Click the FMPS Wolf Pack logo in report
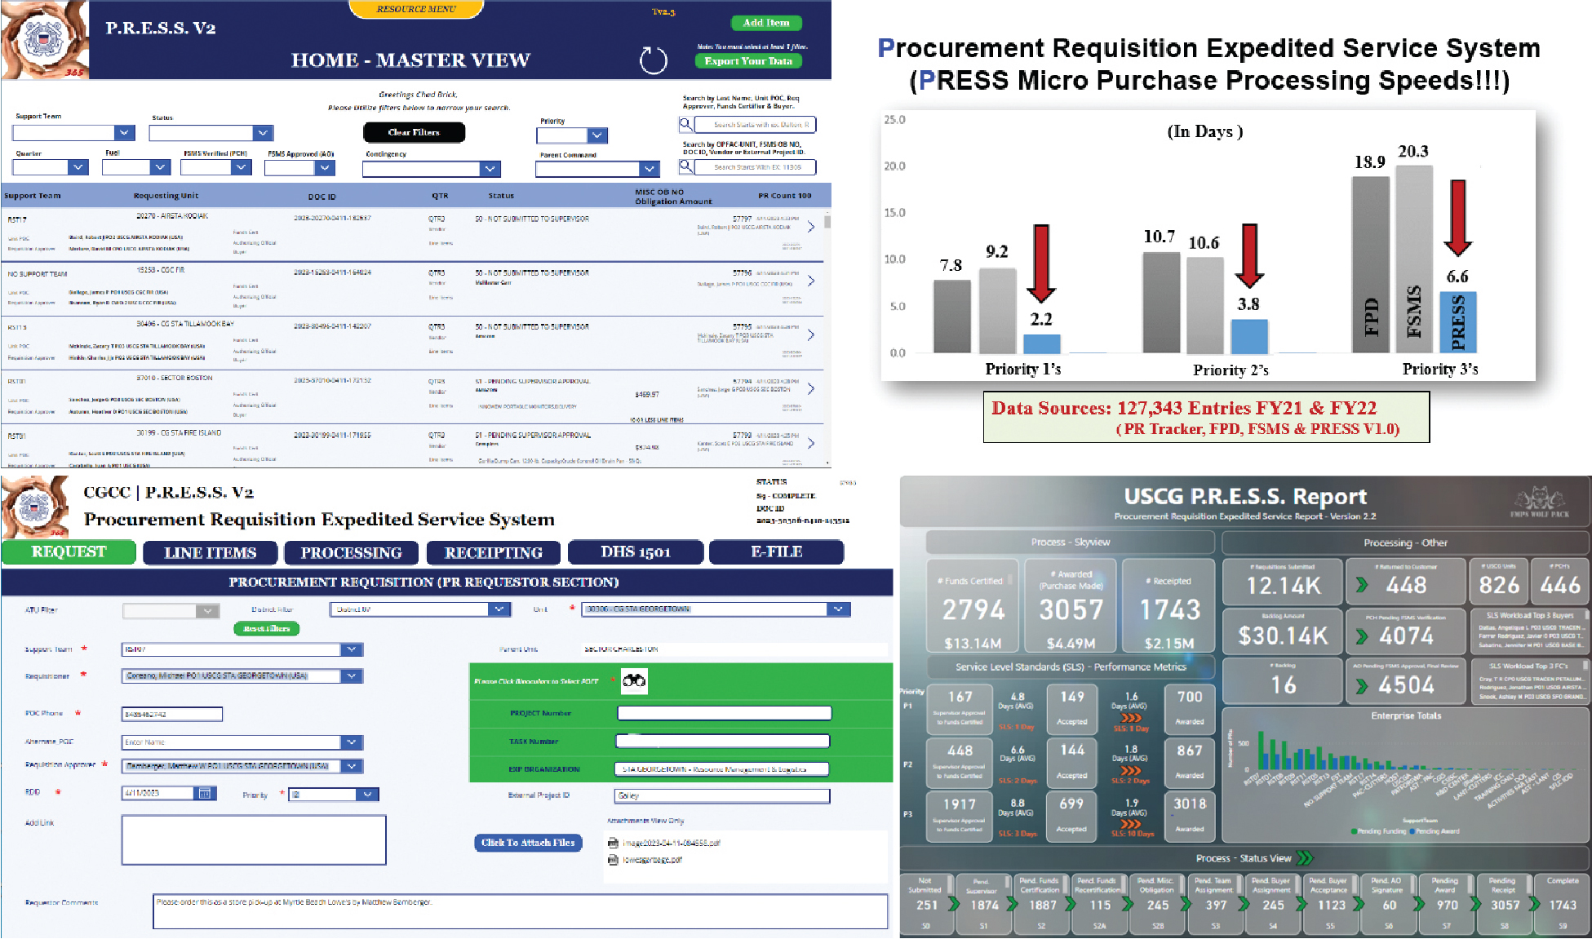Viewport: 1592px width, 939px height. tap(1539, 501)
